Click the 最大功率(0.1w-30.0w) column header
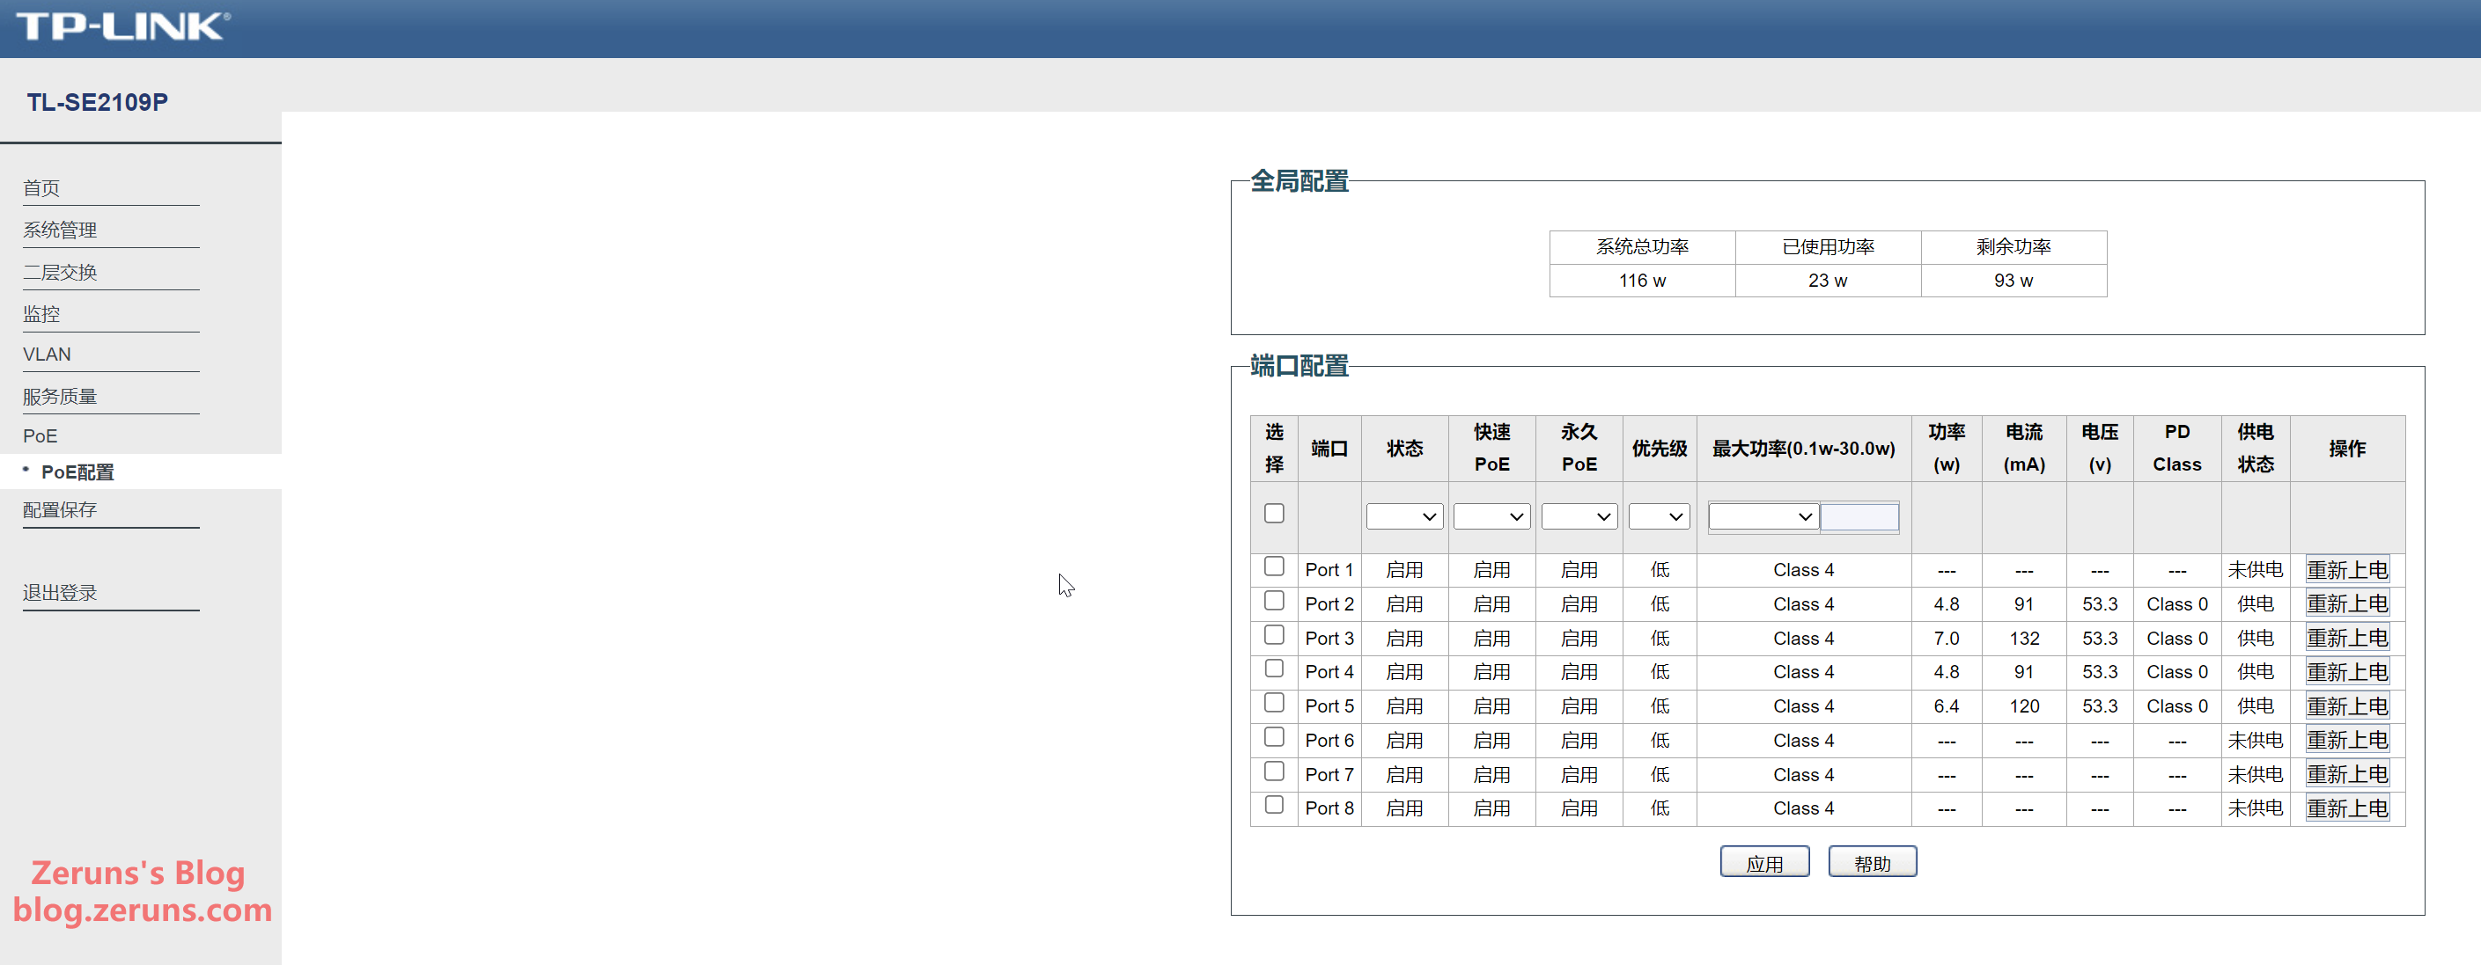2481x965 pixels. pos(1803,450)
